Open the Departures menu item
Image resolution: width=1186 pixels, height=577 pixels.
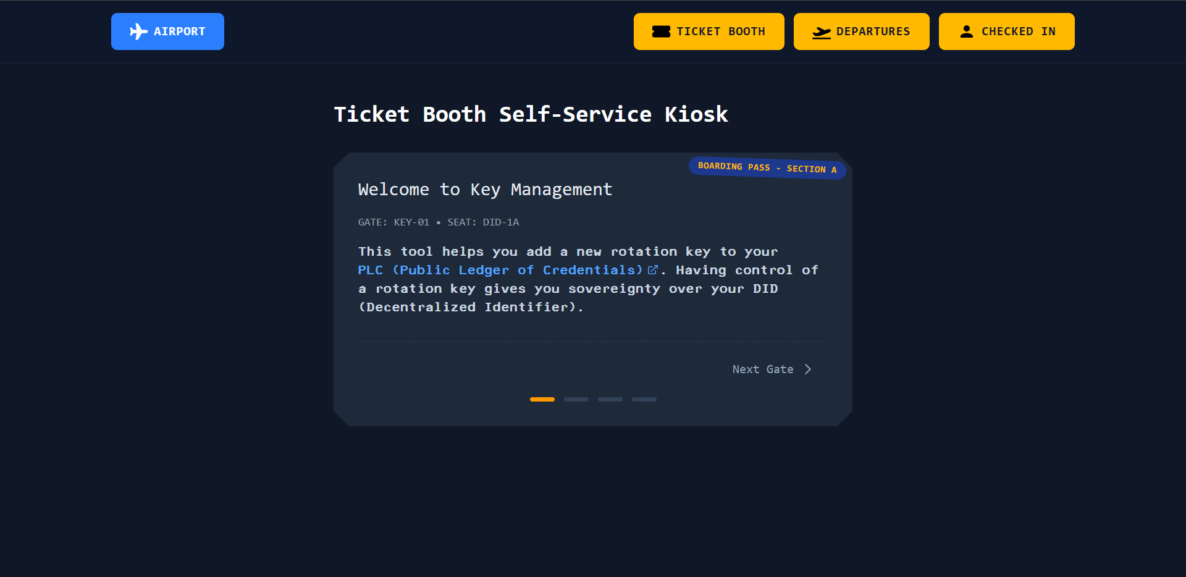862,32
